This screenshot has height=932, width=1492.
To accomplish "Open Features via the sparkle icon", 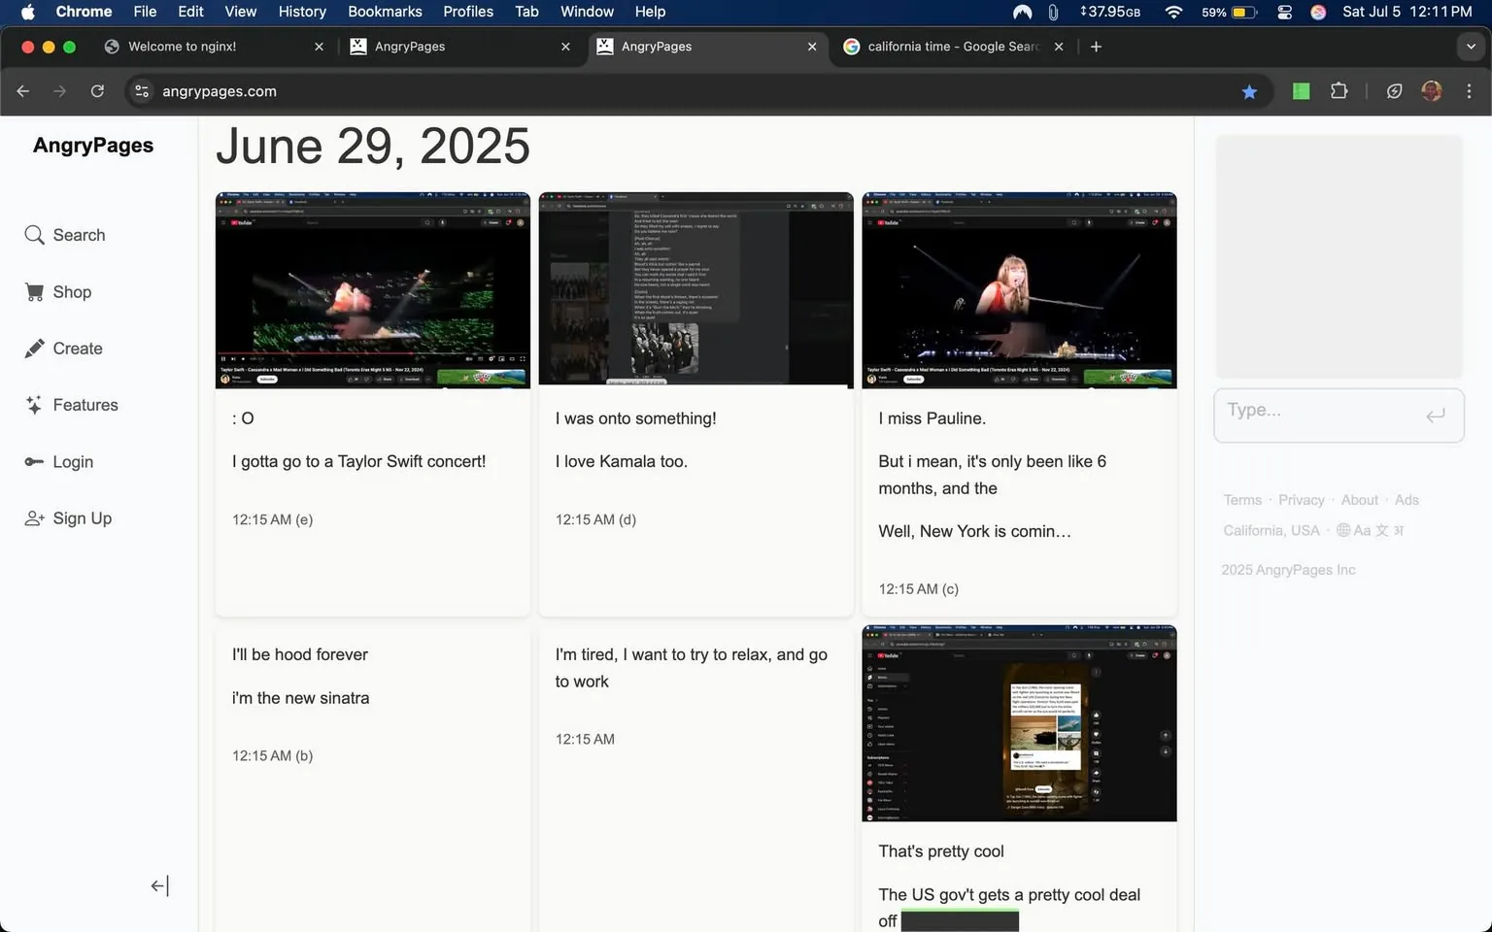I will click(x=32, y=405).
